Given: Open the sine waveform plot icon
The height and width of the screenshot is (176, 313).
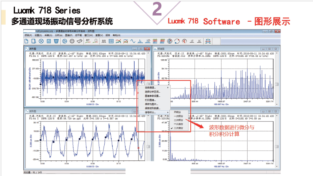Looking at the screenshot, I should click(133, 41).
